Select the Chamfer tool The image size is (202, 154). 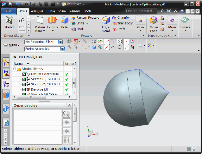(x=121, y=18)
